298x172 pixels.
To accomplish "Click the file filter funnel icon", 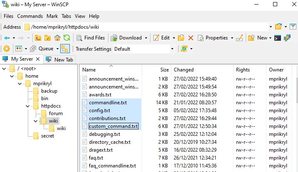I will coord(293,27).
